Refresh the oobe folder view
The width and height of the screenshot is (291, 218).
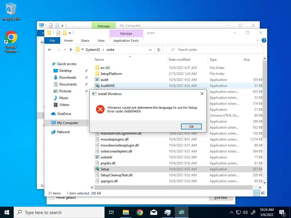pyautogui.click(x=159, y=50)
